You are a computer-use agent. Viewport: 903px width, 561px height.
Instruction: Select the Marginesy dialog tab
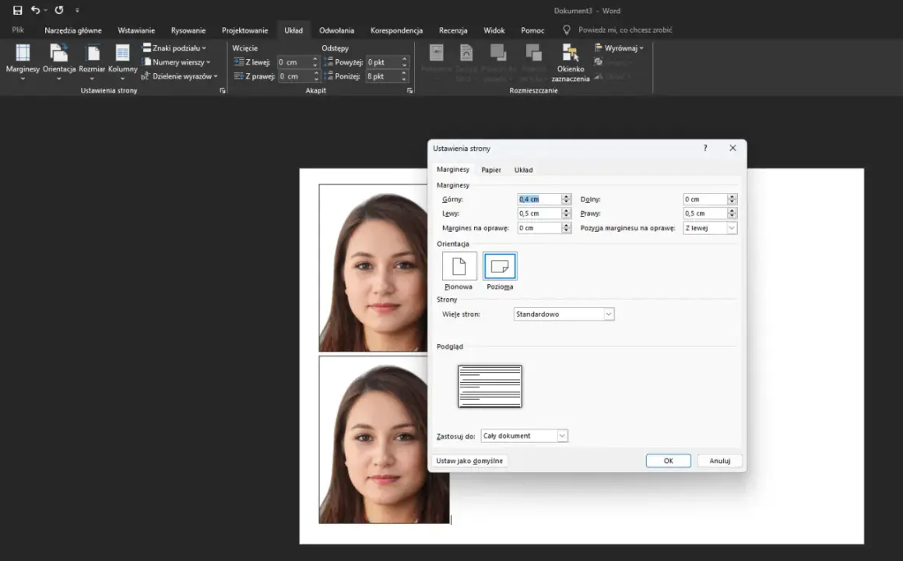pos(452,169)
